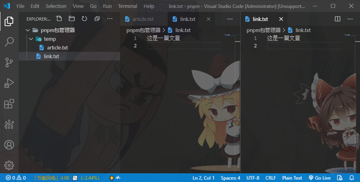Open the Go menu
This screenshot has height=182, width=360.
point(93,6)
